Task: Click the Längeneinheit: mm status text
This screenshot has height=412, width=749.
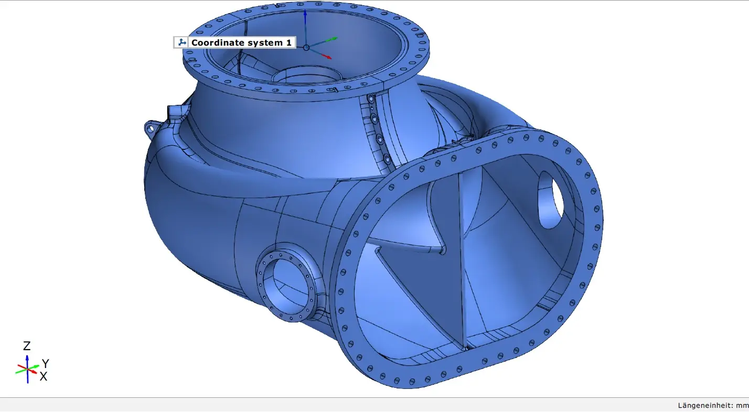Action: 713,405
